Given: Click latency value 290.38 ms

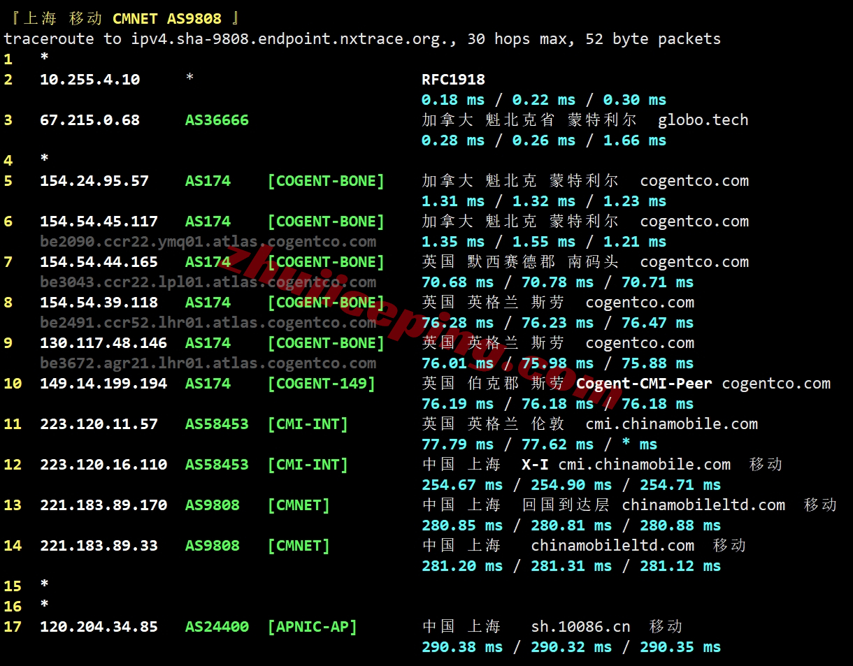Looking at the screenshot, I should coord(462,647).
